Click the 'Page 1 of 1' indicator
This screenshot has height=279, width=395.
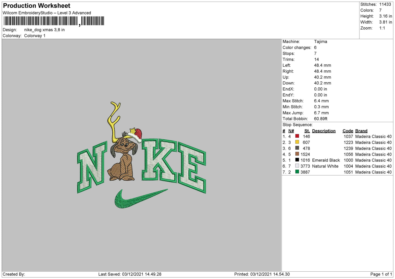(381, 274)
